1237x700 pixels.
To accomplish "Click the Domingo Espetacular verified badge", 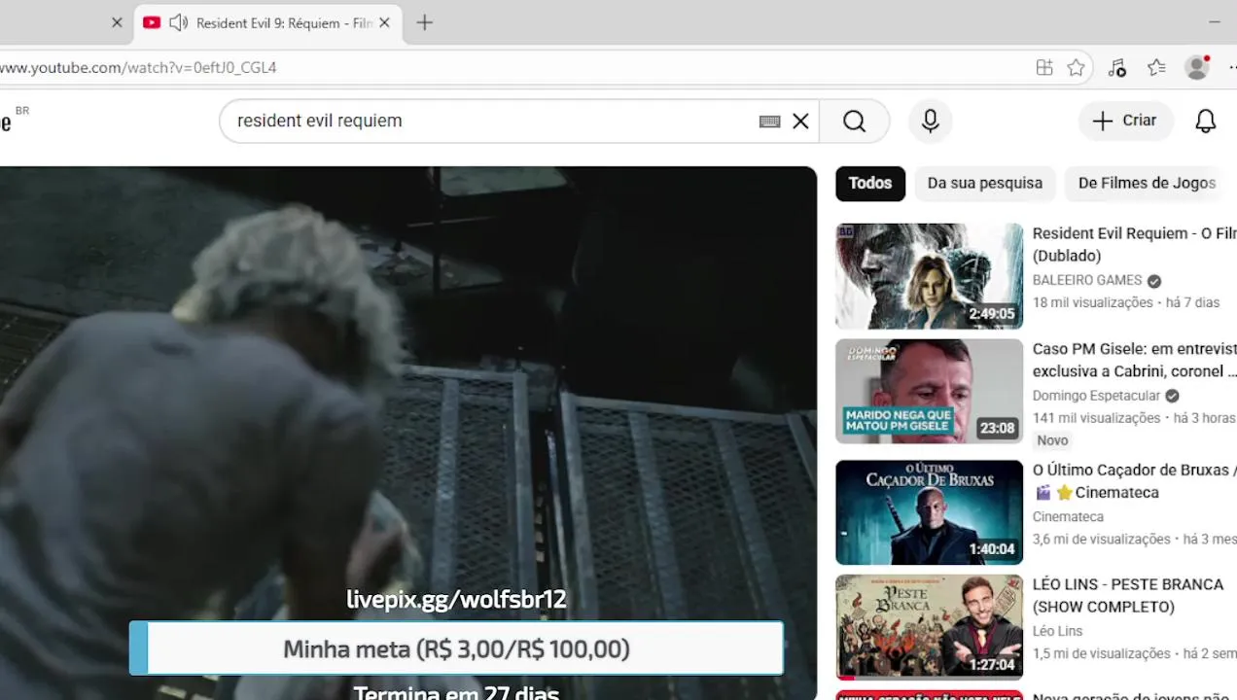I will (x=1172, y=396).
